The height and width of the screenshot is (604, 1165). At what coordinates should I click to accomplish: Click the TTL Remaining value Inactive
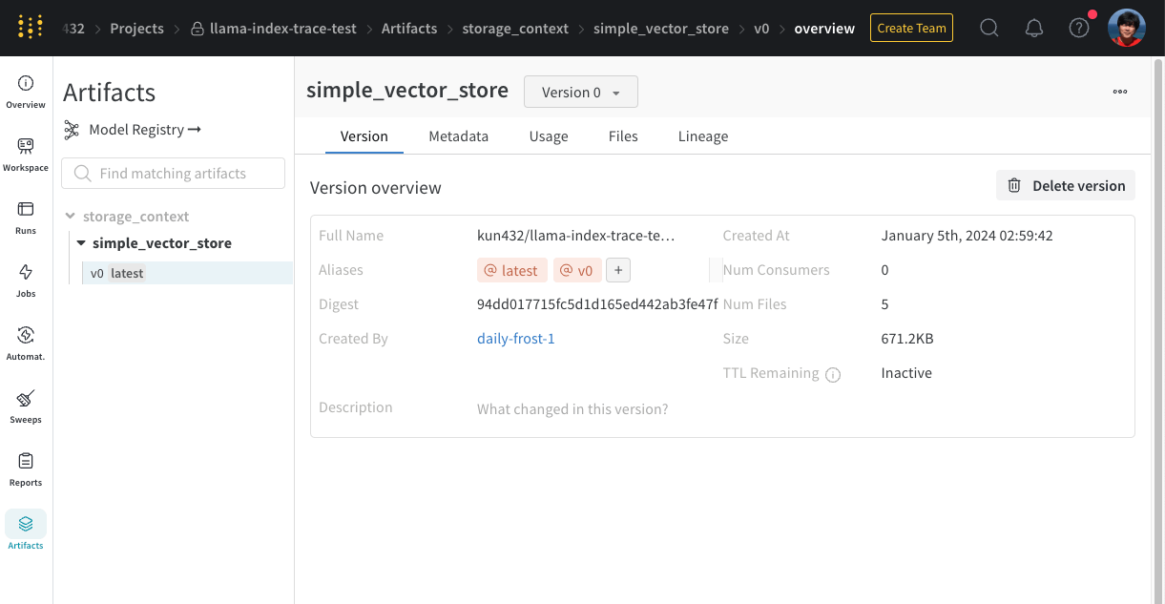pos(906,373)
